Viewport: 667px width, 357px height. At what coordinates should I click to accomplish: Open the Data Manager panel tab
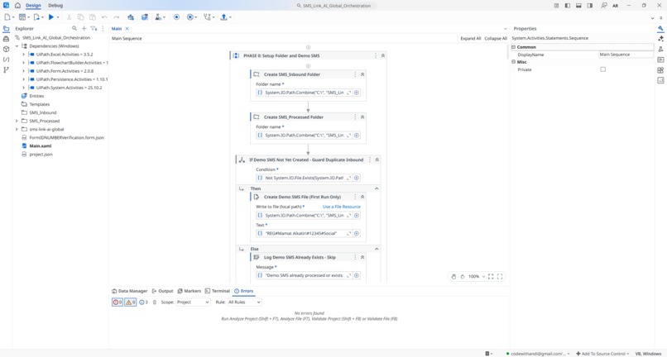(130, 291)
